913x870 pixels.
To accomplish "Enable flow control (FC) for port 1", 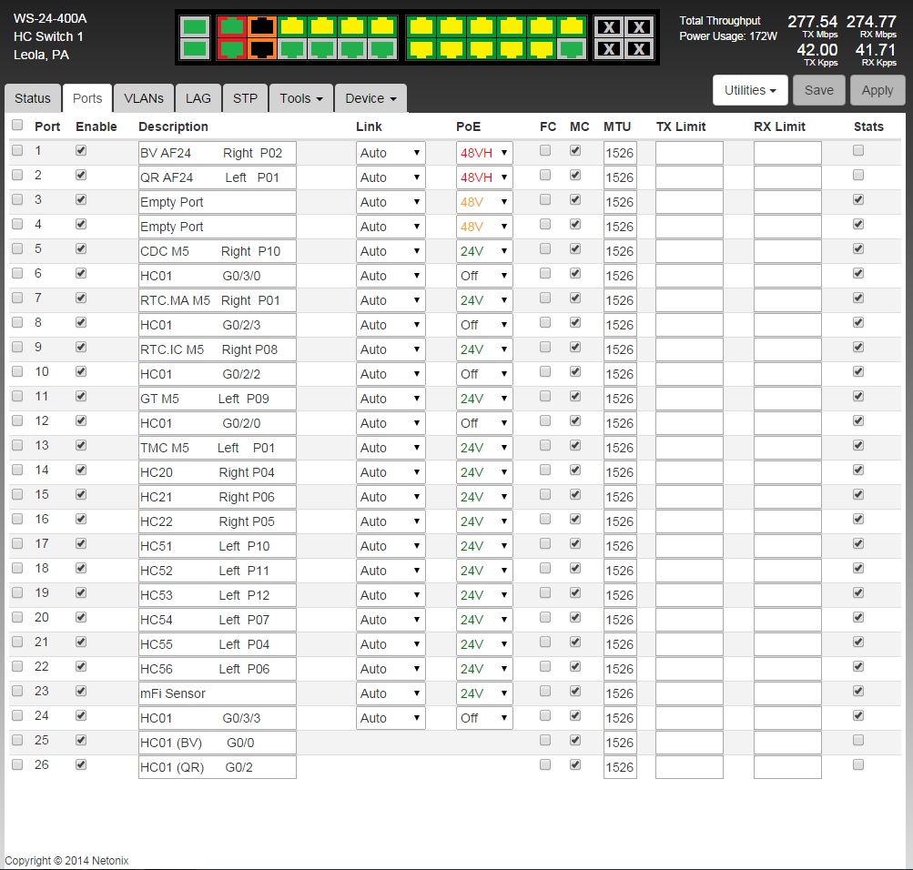I will coord(545,151).
